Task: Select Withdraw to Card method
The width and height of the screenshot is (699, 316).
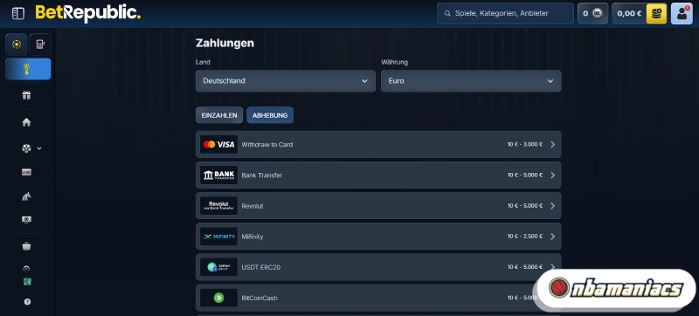Action: point(378,144)
